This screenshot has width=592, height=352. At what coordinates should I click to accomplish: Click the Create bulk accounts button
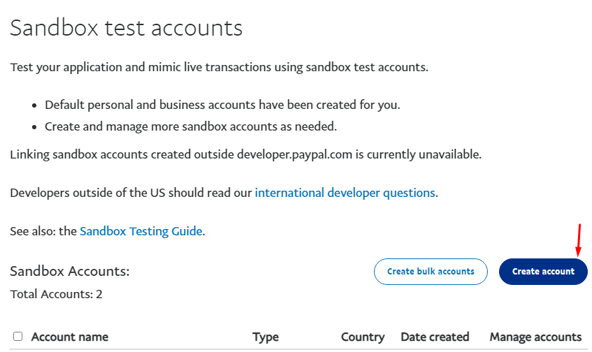pyautogui.click(x=431, y=272)
